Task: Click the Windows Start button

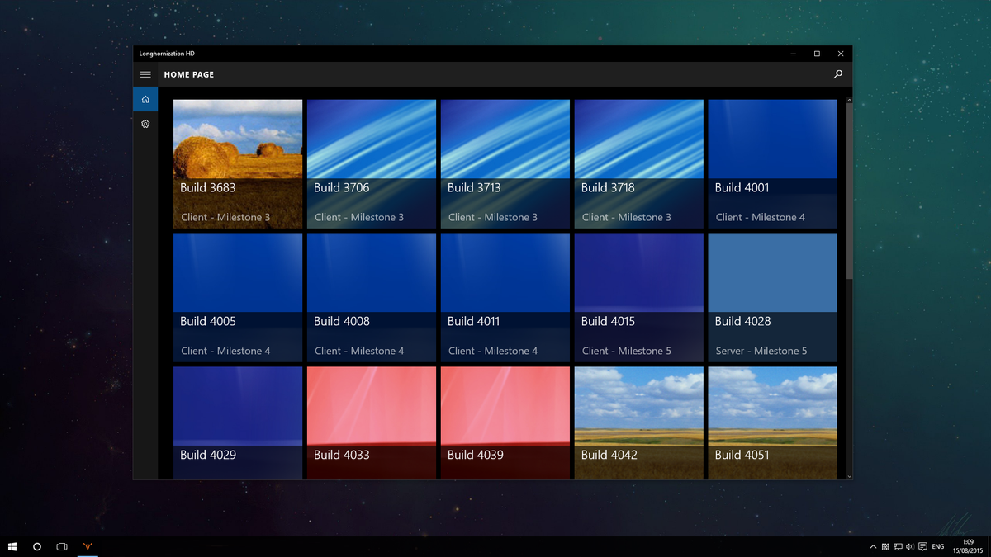Action: (12, 546)
